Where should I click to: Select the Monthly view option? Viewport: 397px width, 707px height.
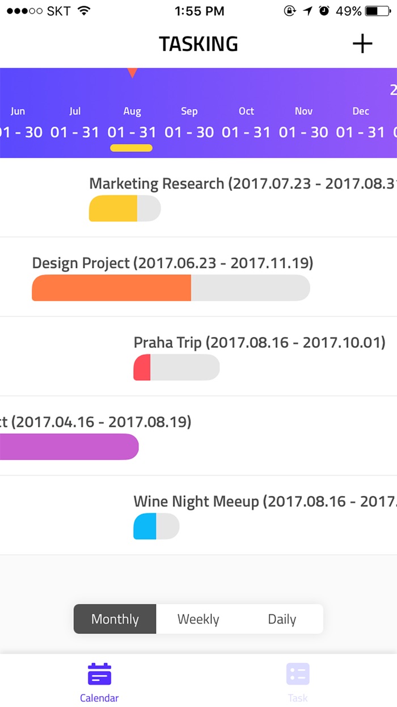pos(115,619)
